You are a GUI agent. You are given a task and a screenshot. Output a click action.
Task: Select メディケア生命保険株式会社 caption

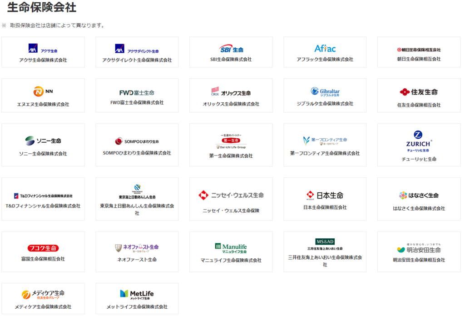[43, 307]
